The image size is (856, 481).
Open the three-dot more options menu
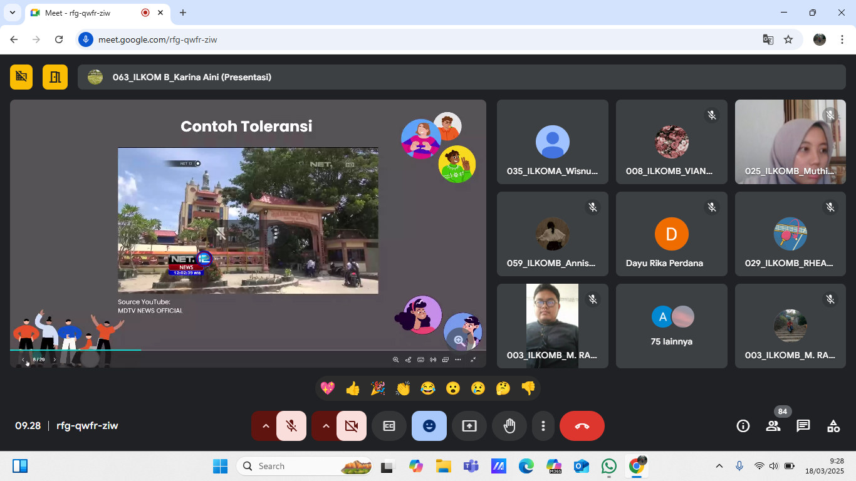pos(543,426)
